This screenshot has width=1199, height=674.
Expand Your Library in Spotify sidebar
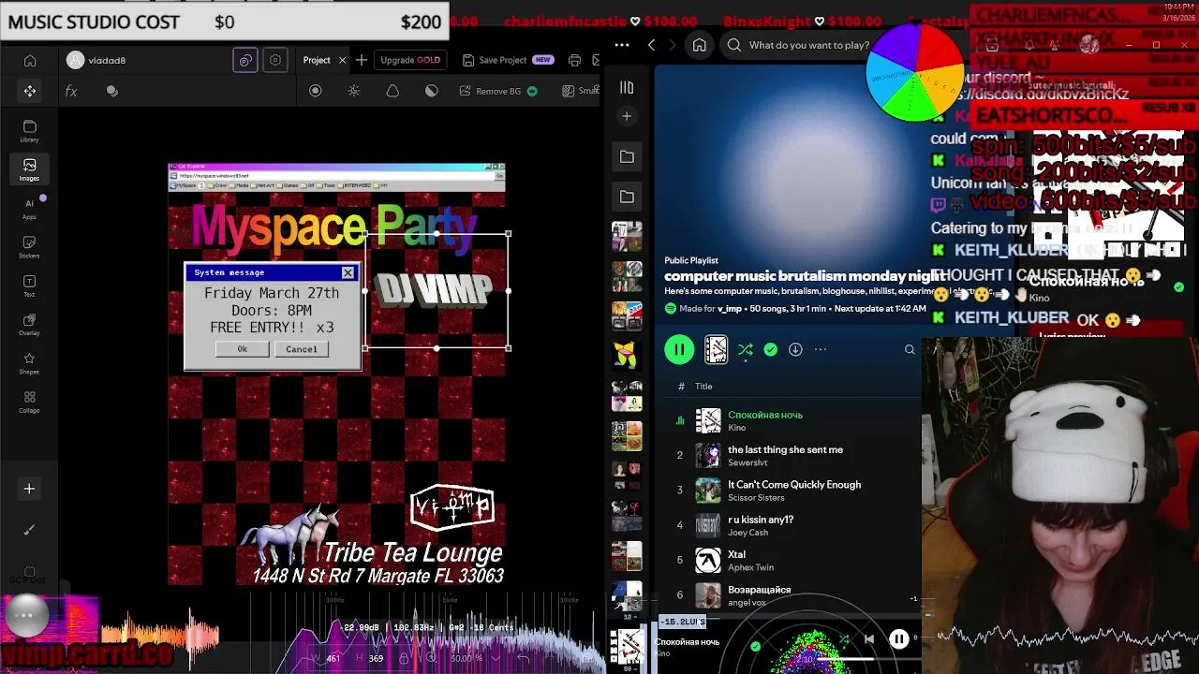[627, 88]
